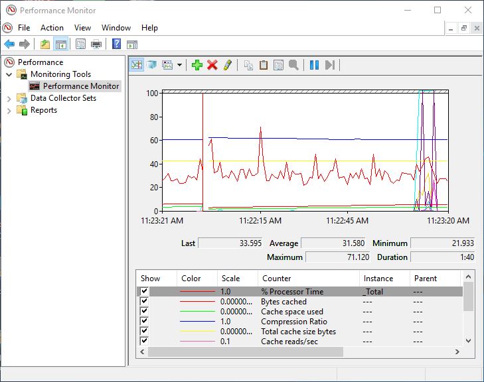Expand the Data Collector Sets node
Image resolution: width=484 pixels, height=382 pixels.
(x=9, y=98)
